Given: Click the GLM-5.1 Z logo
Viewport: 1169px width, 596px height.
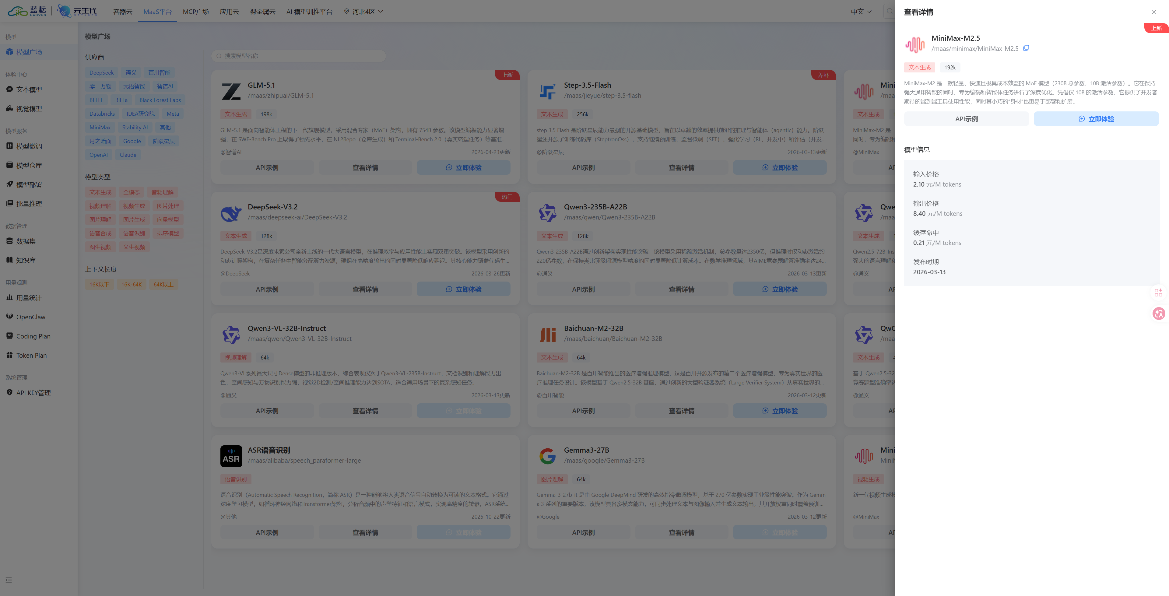Looking at the screenshot, I should [x=231, y=91].
